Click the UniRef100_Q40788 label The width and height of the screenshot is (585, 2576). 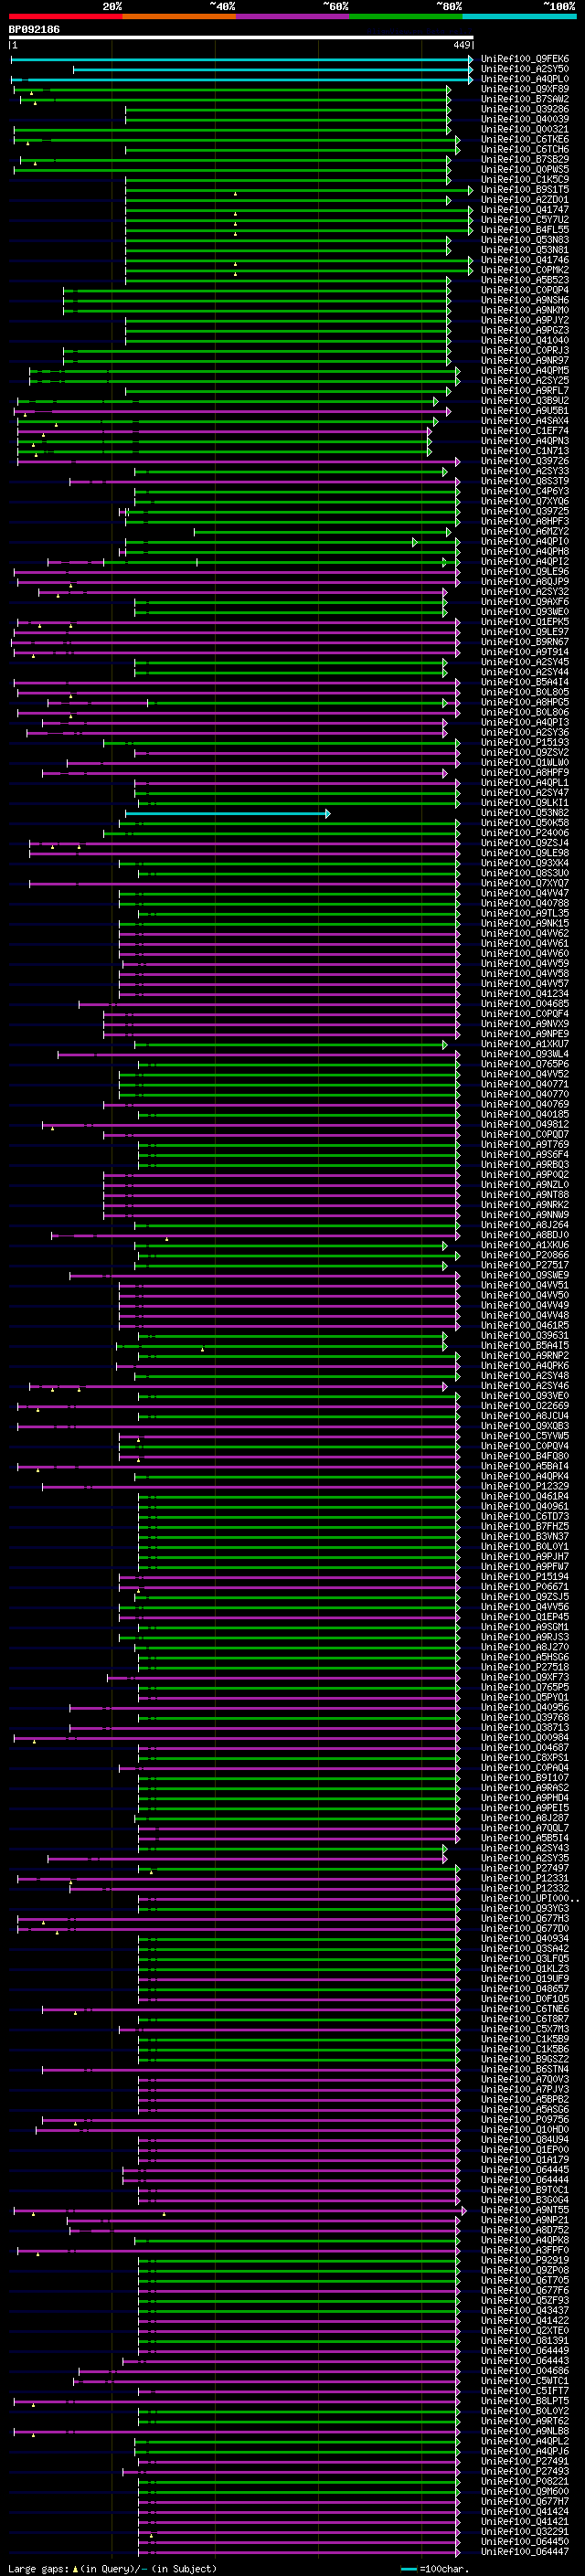tap(524, 904)
